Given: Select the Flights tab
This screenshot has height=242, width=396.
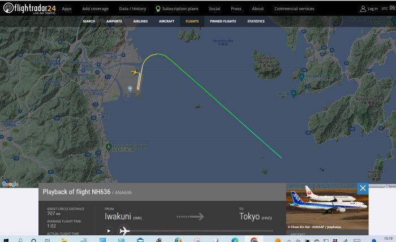Looking at the screenshot, I should pos(192,21).
